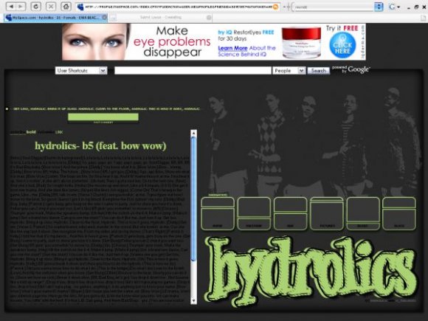
Task: Click inside the MySpace search text field
Action: (193, 70)
